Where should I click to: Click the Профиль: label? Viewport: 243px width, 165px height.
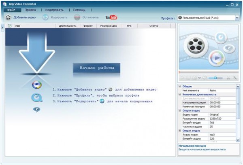(x=168, y=18)
